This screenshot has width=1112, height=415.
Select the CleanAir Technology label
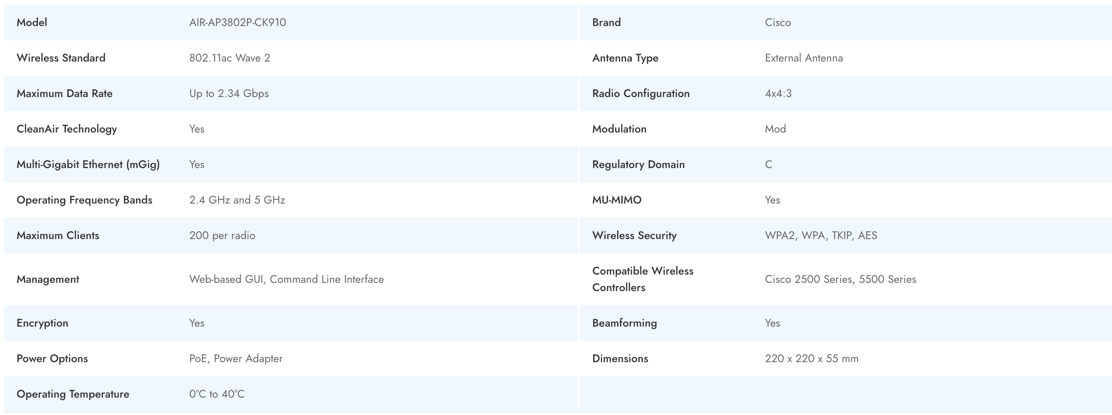(x=67, y=129)
